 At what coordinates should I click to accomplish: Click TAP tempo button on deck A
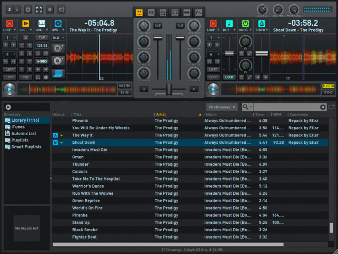41,38
